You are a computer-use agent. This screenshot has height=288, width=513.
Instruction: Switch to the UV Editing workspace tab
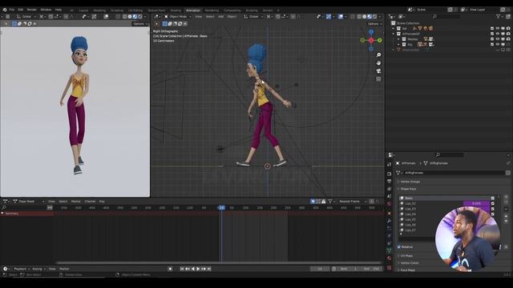(x=135, y=10)
